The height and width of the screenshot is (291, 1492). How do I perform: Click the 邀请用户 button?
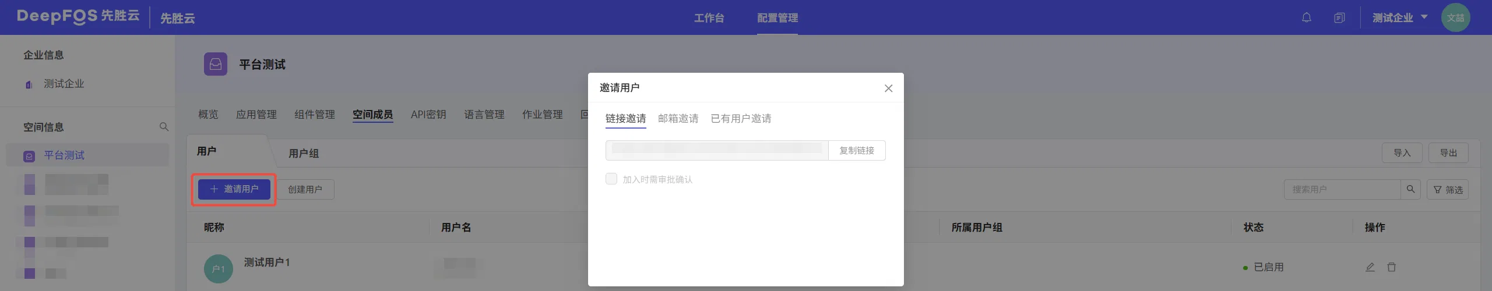pyautogui.click(x=234, y=189)
